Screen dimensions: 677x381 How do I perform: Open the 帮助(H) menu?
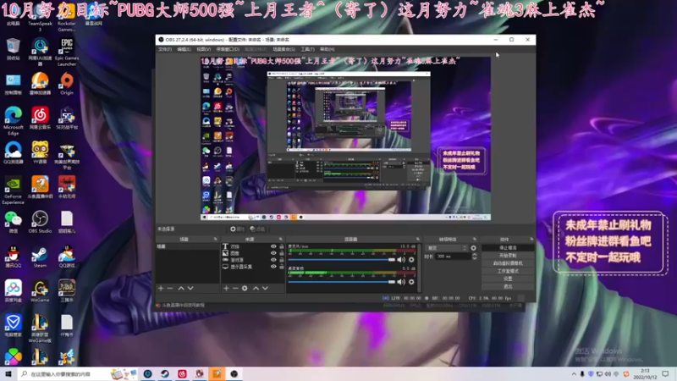tap(327, 49)
